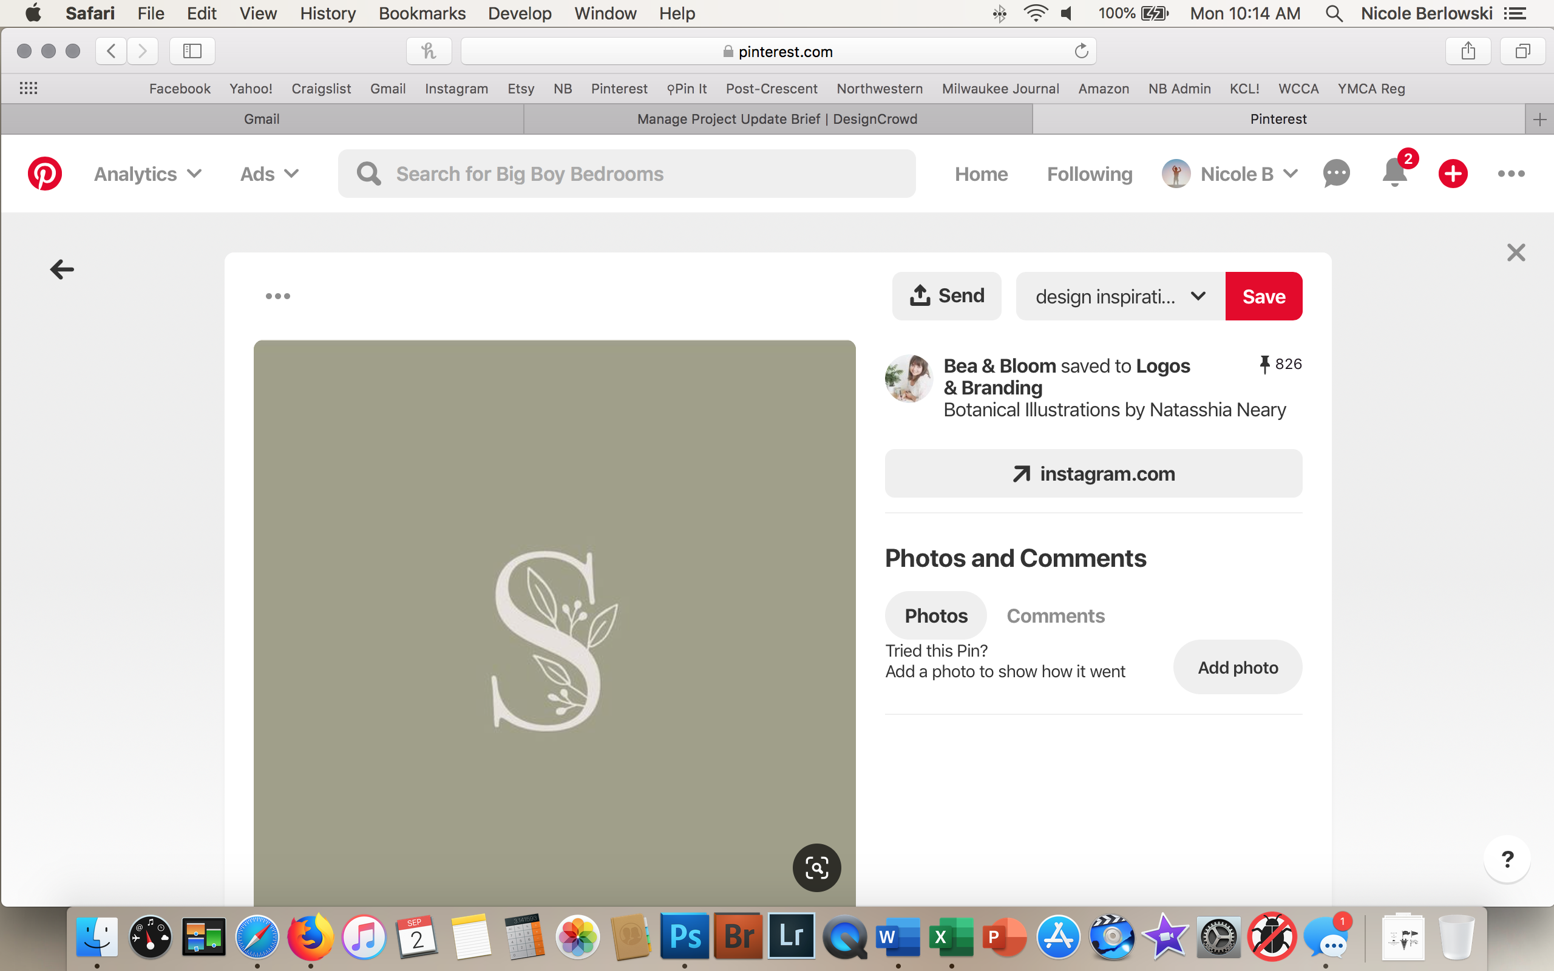Open the design inspiration board selector
This screenshot has width=1554, height=971.
coord(1120,296)
